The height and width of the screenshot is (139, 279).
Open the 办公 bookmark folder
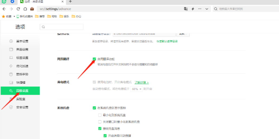tap(76, 16)
